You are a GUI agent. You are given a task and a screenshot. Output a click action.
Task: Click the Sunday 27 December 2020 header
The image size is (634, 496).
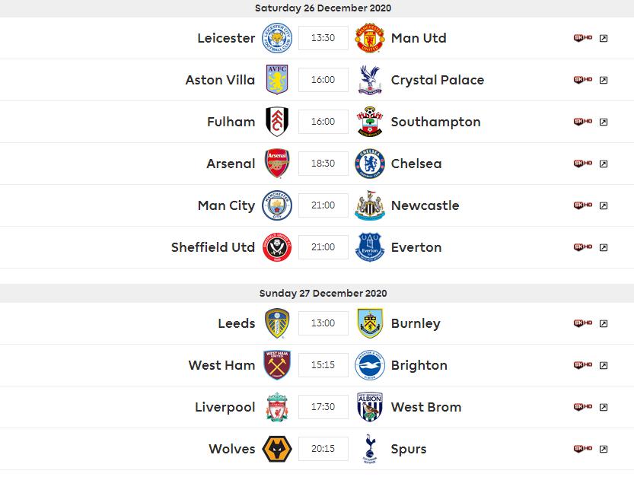point(323,293)
